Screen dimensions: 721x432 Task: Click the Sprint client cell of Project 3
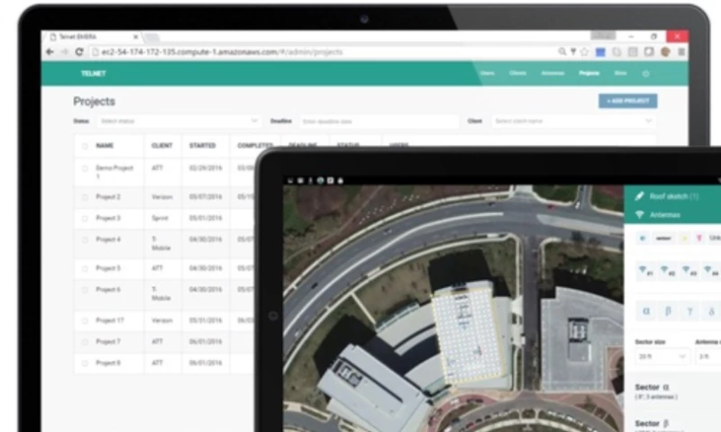click(x=160, y=218)
